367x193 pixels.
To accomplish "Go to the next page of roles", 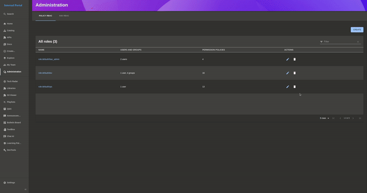I will 353,118.
